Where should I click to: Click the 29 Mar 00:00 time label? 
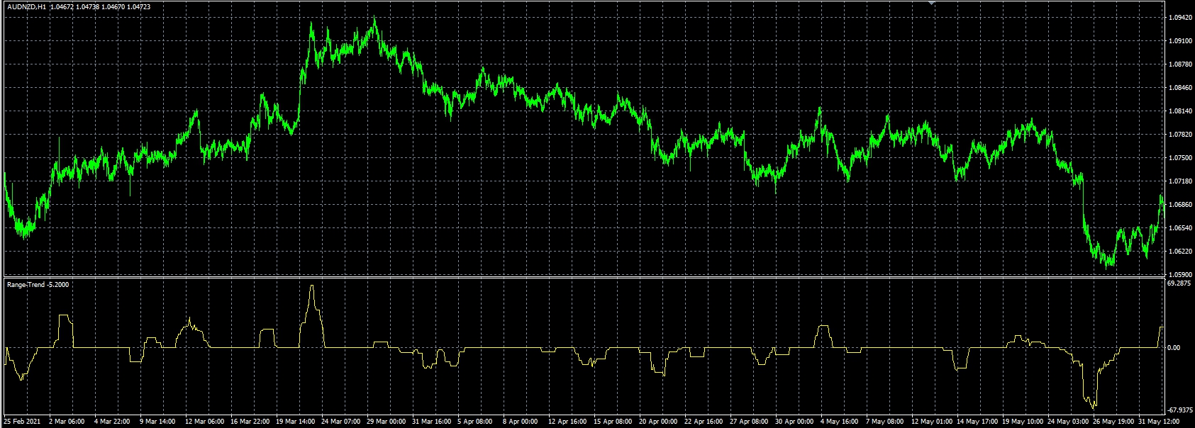[x=387, y=422]
